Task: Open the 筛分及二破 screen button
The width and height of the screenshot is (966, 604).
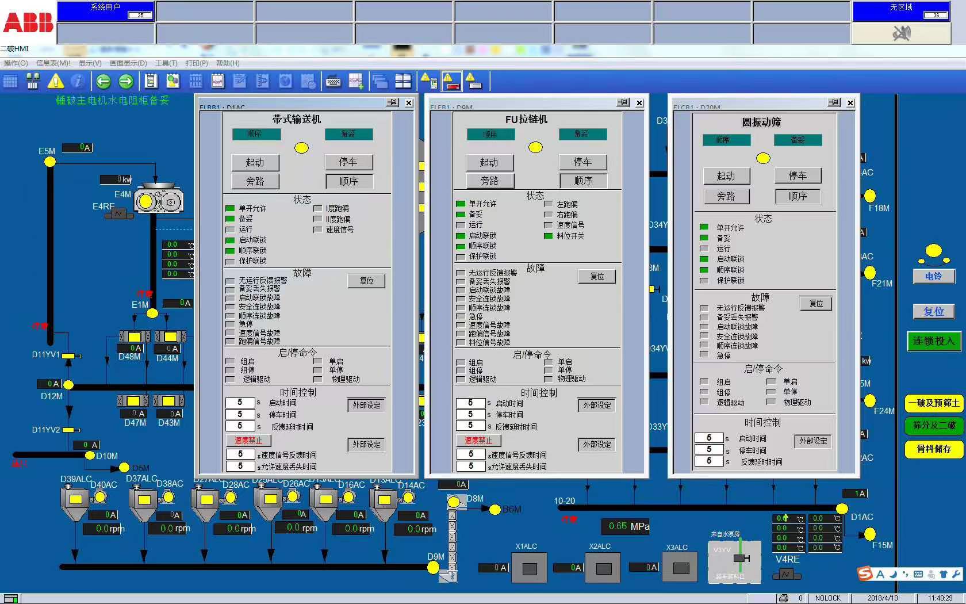Action: click(934, 425)
